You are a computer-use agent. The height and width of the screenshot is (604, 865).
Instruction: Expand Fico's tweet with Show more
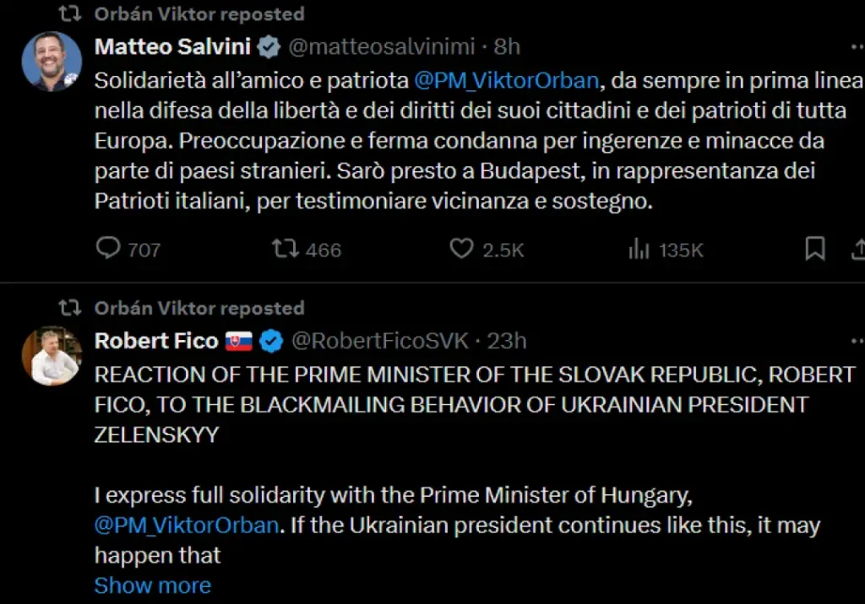152,585
